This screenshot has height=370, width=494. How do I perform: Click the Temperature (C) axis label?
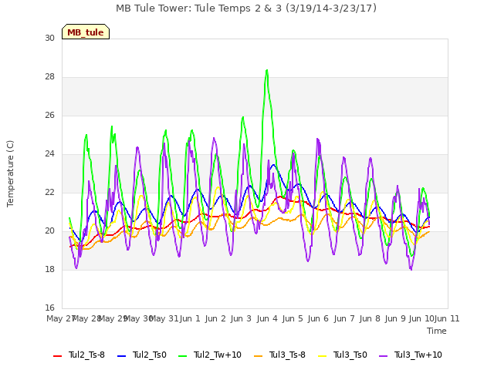(x=10, y=173)
